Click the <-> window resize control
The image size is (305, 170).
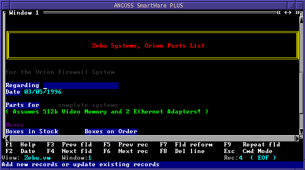[x=288, y=13]
